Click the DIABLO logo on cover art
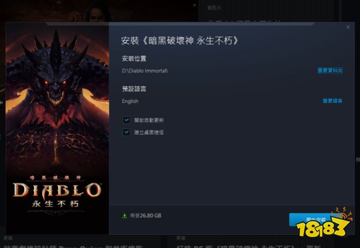 57,190
